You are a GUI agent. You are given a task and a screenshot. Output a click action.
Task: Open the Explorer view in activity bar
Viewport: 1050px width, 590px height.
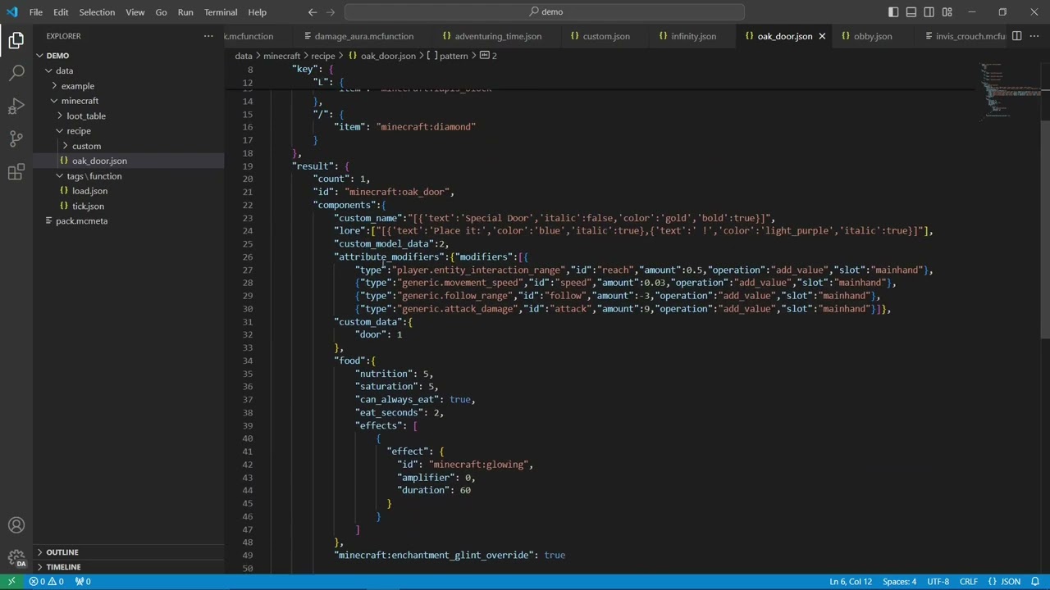coord(16,39)
